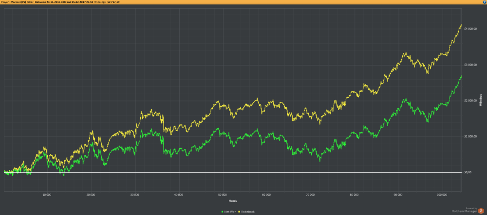Toggle the Rakeback series label
487x215 pixels.
[248, 212]
